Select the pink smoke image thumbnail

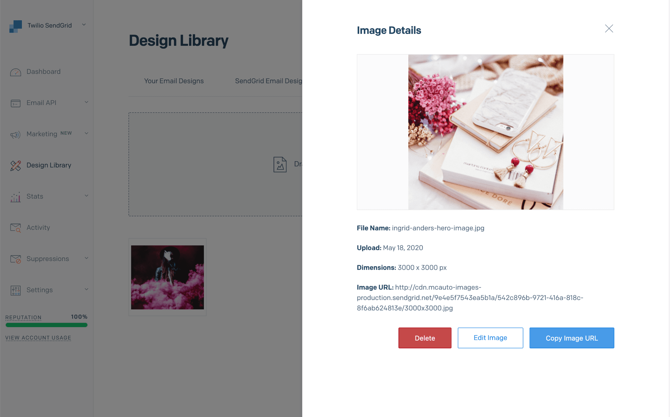click(x=167, y=277)
